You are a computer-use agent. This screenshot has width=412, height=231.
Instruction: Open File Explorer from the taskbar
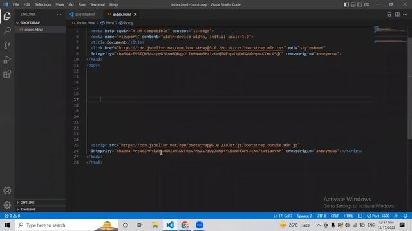coord(155,225)
